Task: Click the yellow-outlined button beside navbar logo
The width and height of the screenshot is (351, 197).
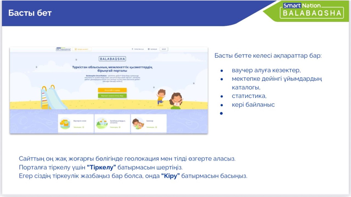Action: (x=82, y=49)
